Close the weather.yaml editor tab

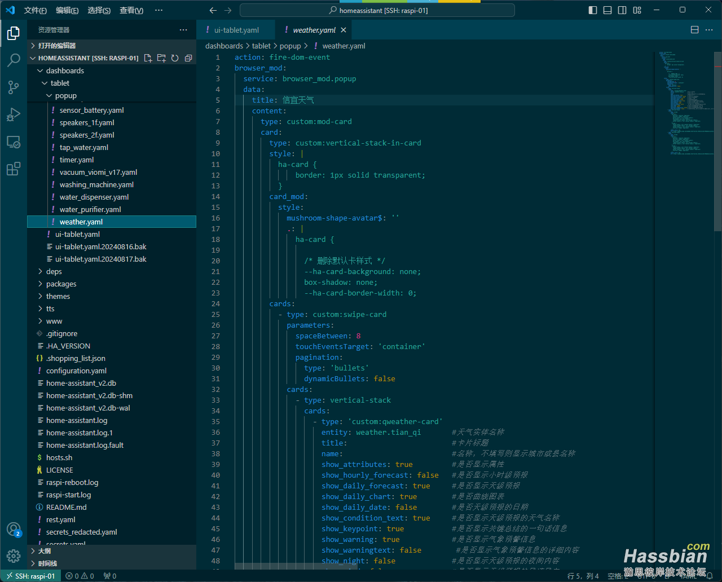pyautogui.click(x=344, y=30)
